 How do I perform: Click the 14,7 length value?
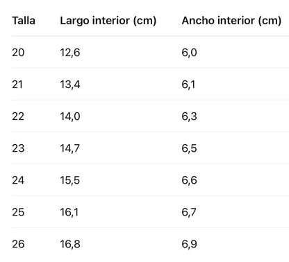point(69,148)
